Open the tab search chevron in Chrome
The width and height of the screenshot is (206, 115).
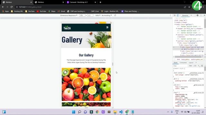tap(184, 2)
